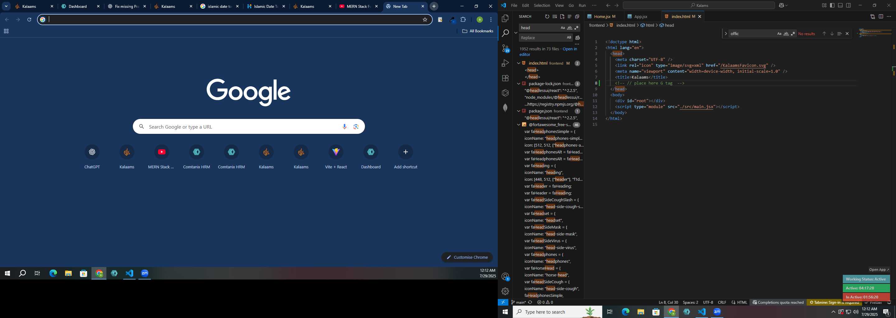This screenshot has height=318, width=896.
Task: Click the Open App button
Action: coord(879,270)
